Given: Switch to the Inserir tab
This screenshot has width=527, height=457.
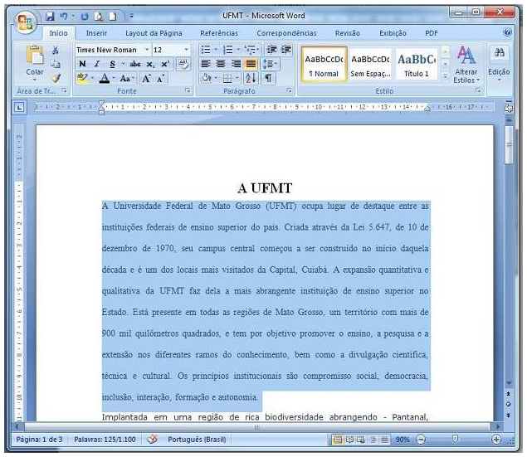Looking at the screenshot, I should [96, 33].
